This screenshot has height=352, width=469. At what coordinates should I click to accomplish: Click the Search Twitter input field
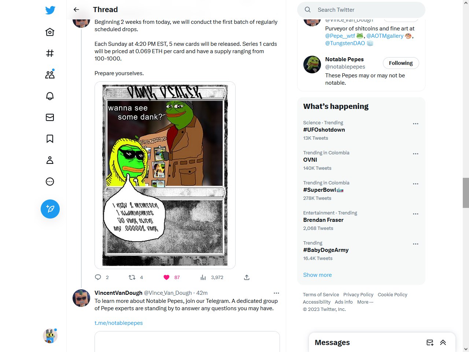[x=361, y=10]
